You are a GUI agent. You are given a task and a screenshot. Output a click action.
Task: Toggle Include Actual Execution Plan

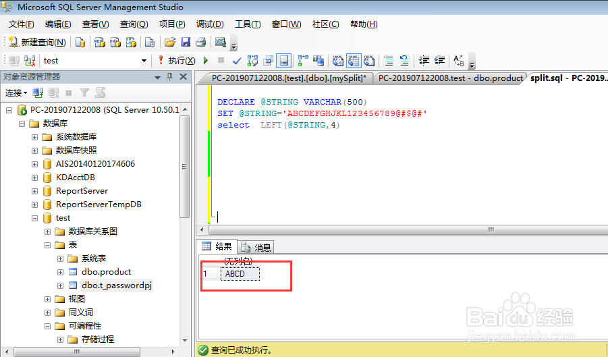[x=303, y=61]
